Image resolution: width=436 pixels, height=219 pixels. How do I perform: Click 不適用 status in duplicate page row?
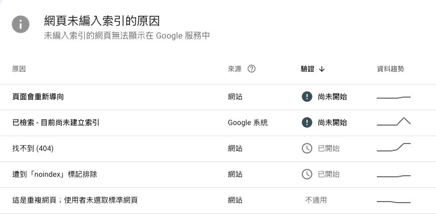point(316,200)
